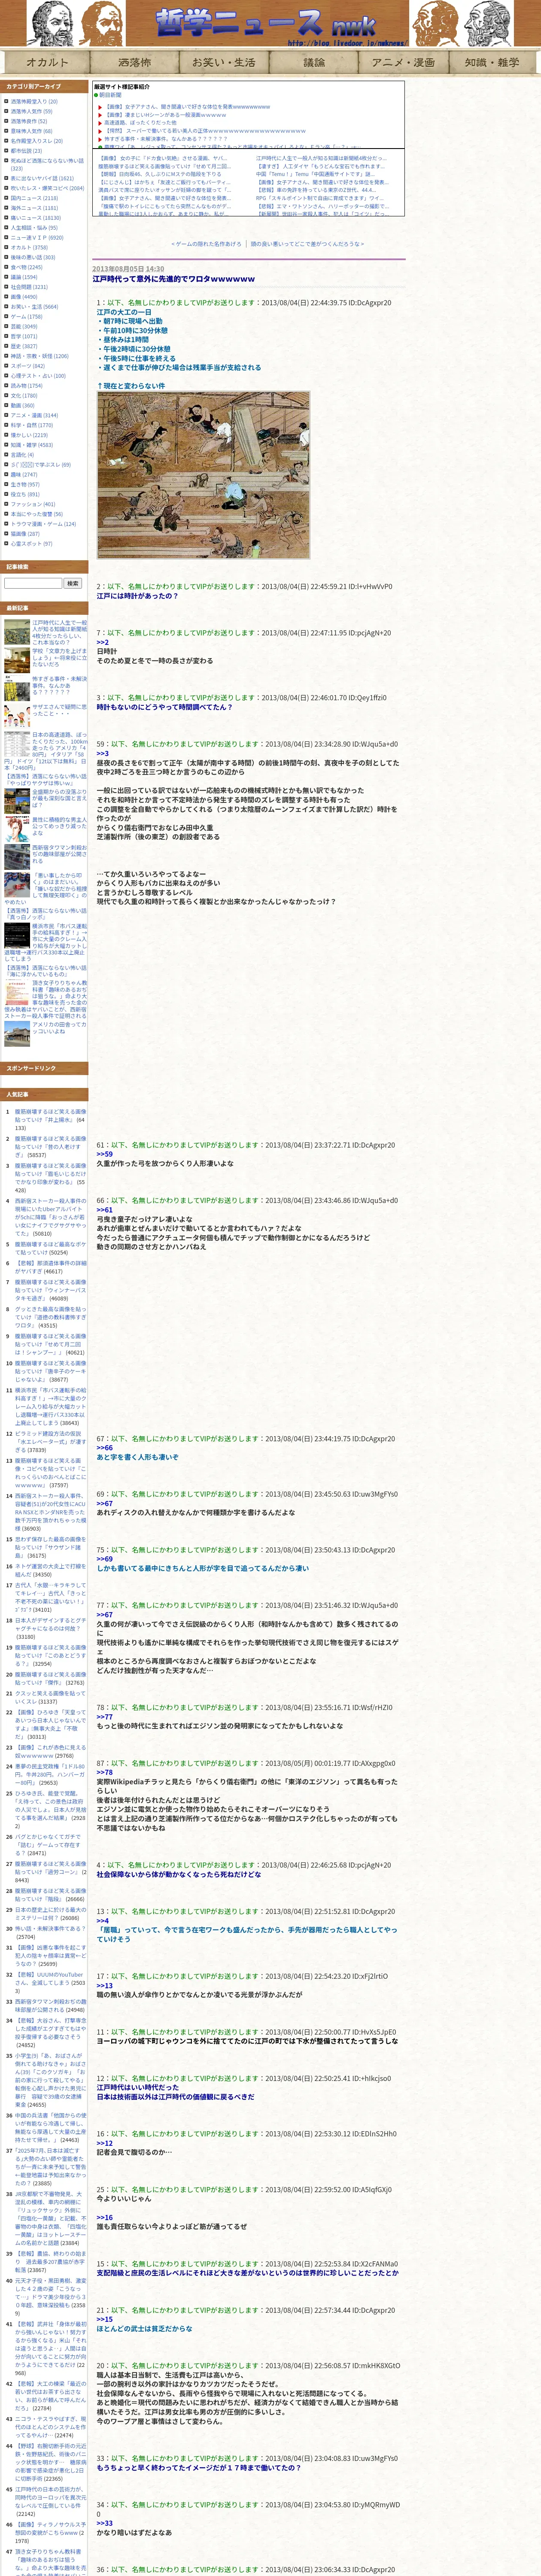Click the >>59 reply anchor in post 61
This screenshot has width=541, height=2576.
click(x=105, y=1154)
